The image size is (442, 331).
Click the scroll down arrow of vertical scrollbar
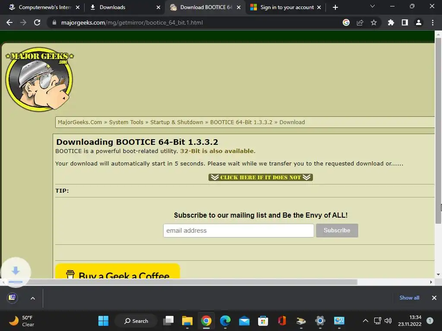[x=438, y=275]
